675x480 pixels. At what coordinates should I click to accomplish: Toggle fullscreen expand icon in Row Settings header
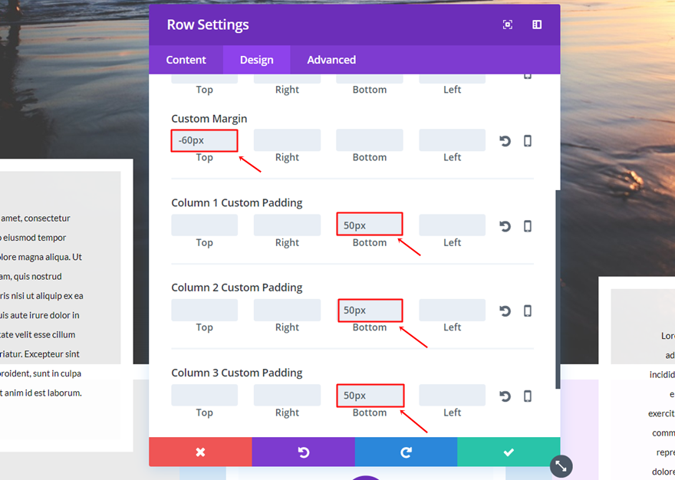508,25
